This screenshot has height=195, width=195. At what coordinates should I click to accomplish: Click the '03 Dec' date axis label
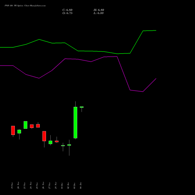point(74,185)
